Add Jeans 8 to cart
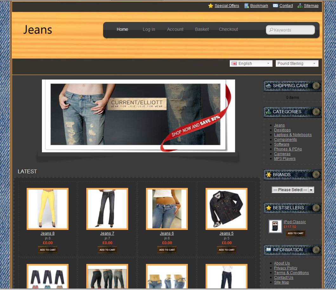Image resolution: width=336 pixels, height=290 pixels. pos(48,250)
